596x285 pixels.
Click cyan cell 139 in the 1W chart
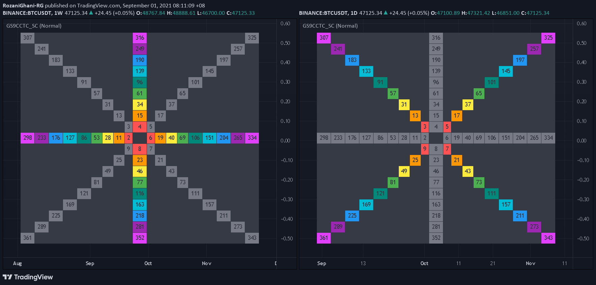(140, 71)
